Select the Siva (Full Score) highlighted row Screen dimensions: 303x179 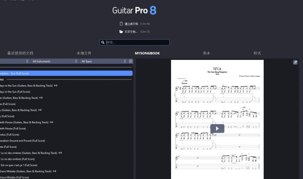(66, 73)
